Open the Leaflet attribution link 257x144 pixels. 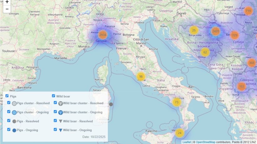[186, 142]
